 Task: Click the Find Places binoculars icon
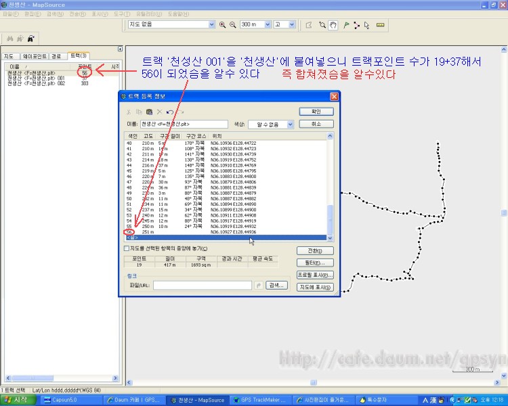point(10,39)
